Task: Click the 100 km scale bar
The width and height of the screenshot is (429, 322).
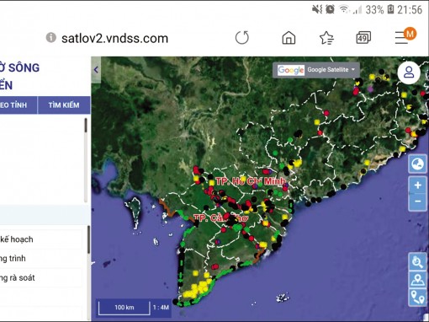Action: (x=124, y=308)
